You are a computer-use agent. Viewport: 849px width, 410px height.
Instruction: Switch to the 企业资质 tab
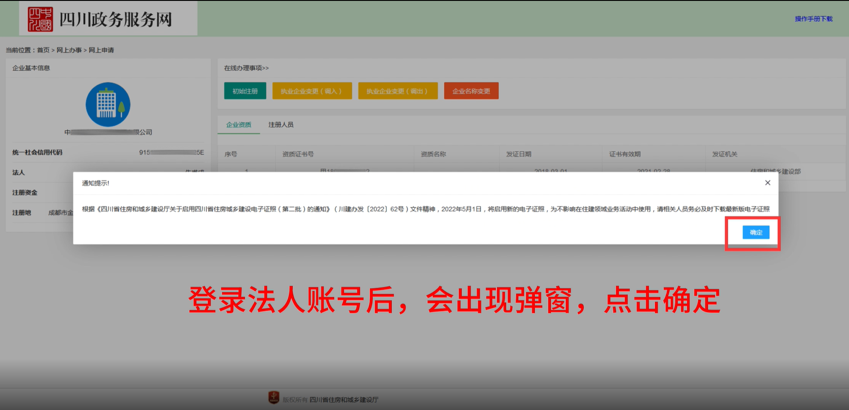pos(239,125)
